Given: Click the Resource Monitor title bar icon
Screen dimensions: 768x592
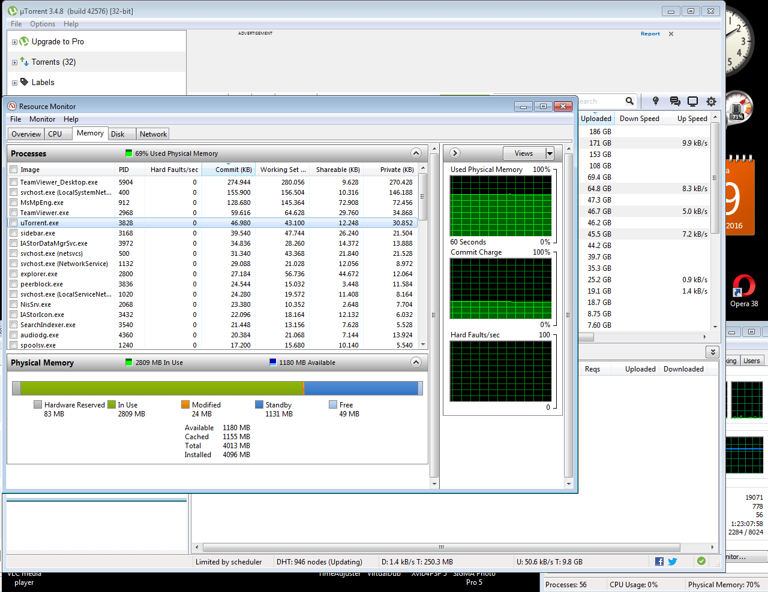Looking at the screenshot, I should pyautogui.click(x=12, y=106).
